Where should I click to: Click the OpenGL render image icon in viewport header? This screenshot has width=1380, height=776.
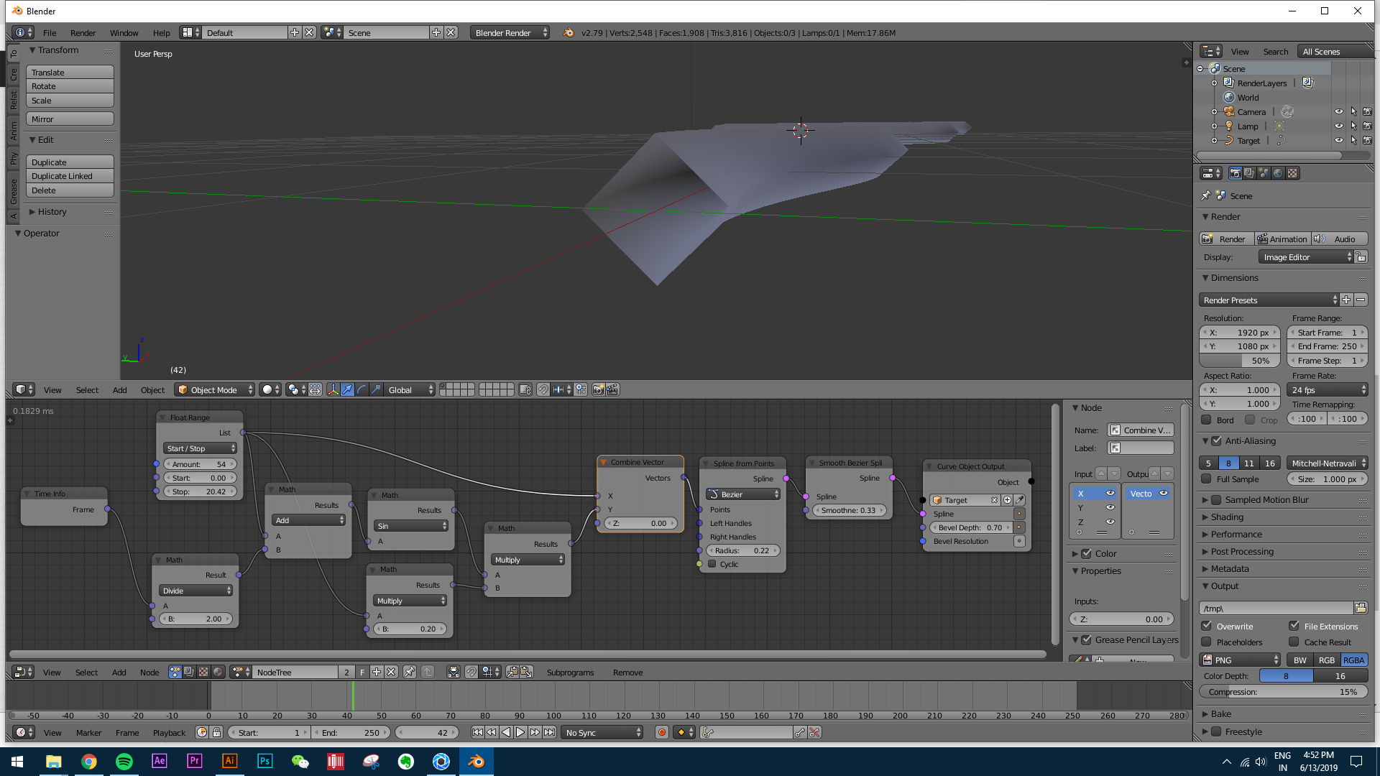click(598, 389)
